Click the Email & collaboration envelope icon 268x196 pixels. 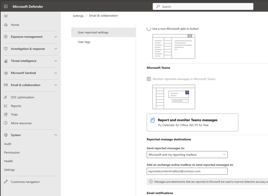pos(6,85)
